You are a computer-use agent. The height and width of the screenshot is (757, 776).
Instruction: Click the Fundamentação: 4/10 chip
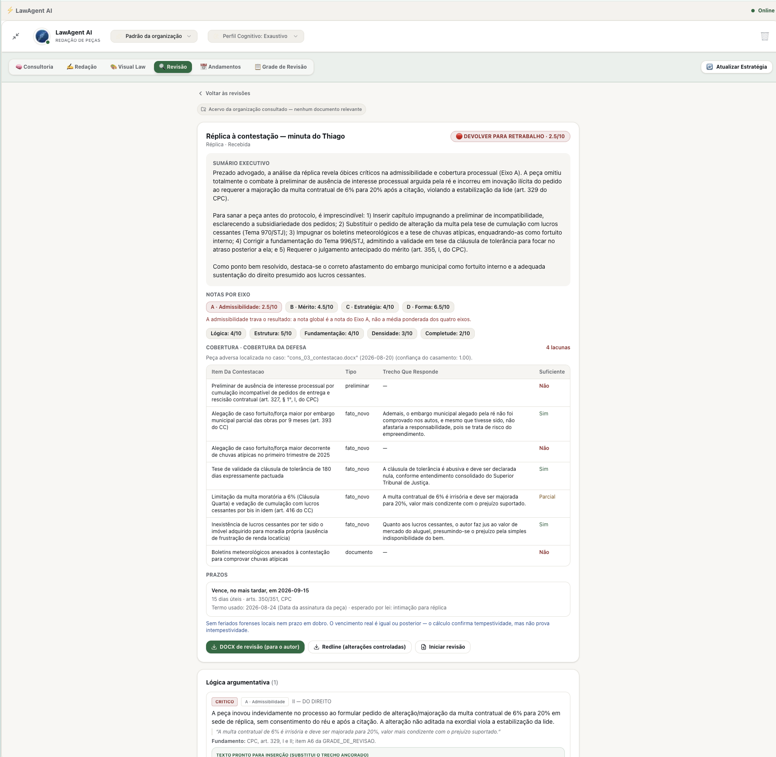(x=331, y=334)
